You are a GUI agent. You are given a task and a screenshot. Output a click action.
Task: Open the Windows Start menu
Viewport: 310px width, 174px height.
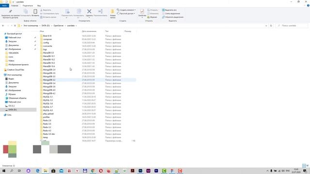click(4, 171)
